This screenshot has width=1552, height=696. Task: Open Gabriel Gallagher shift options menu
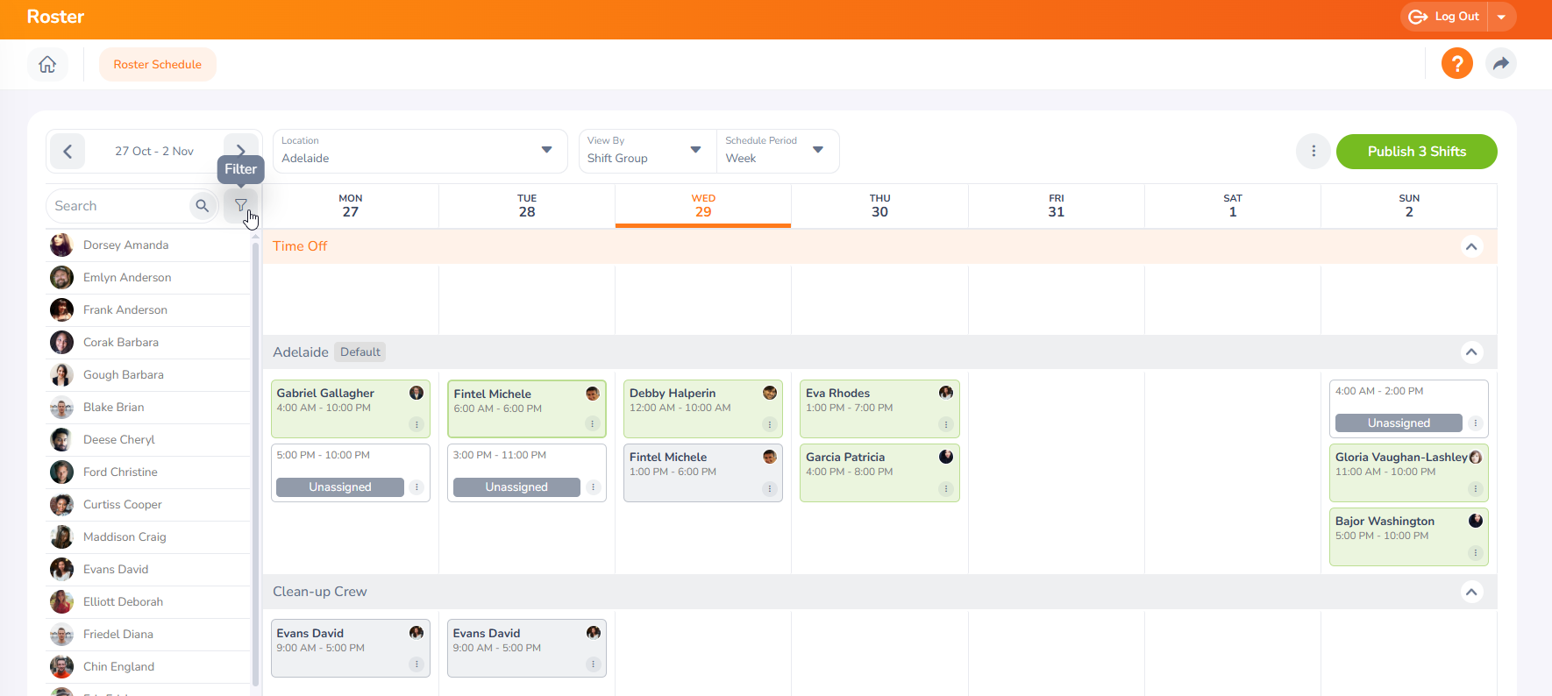[416, 424]
